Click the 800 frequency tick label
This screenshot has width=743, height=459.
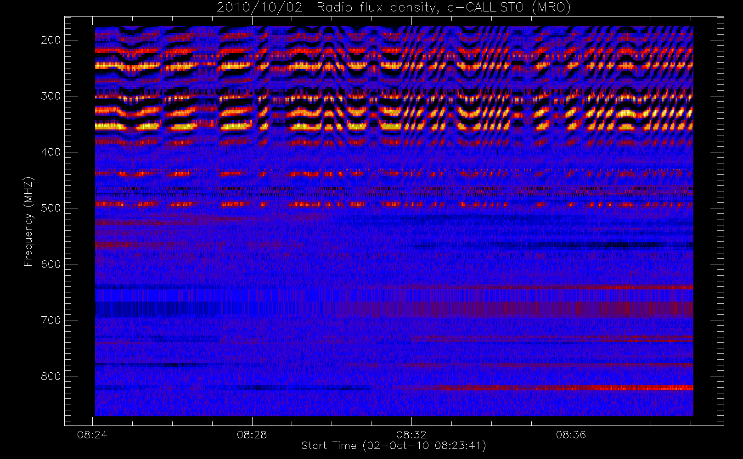(x=51, y=376)
